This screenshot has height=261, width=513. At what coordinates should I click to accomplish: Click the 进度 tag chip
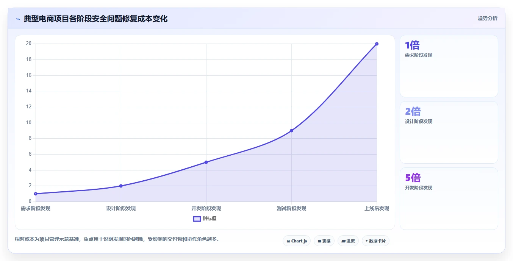point(348,241)
